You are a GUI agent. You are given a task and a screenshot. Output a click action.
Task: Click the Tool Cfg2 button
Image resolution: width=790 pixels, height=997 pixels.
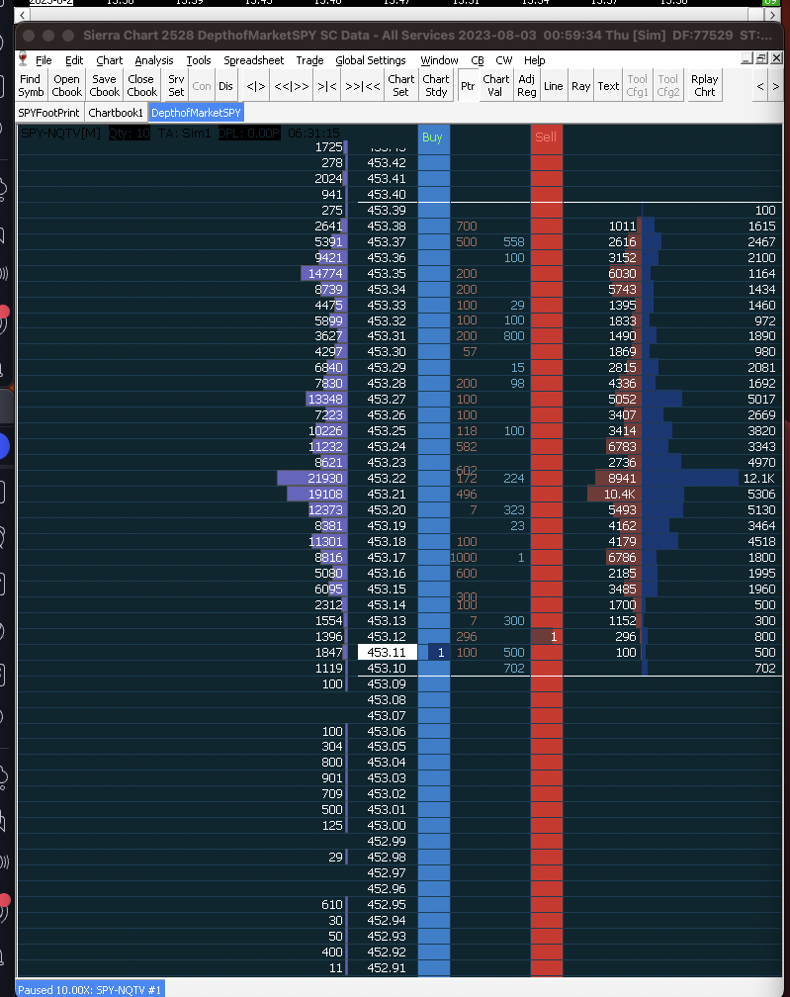click(x=668, y=85)
